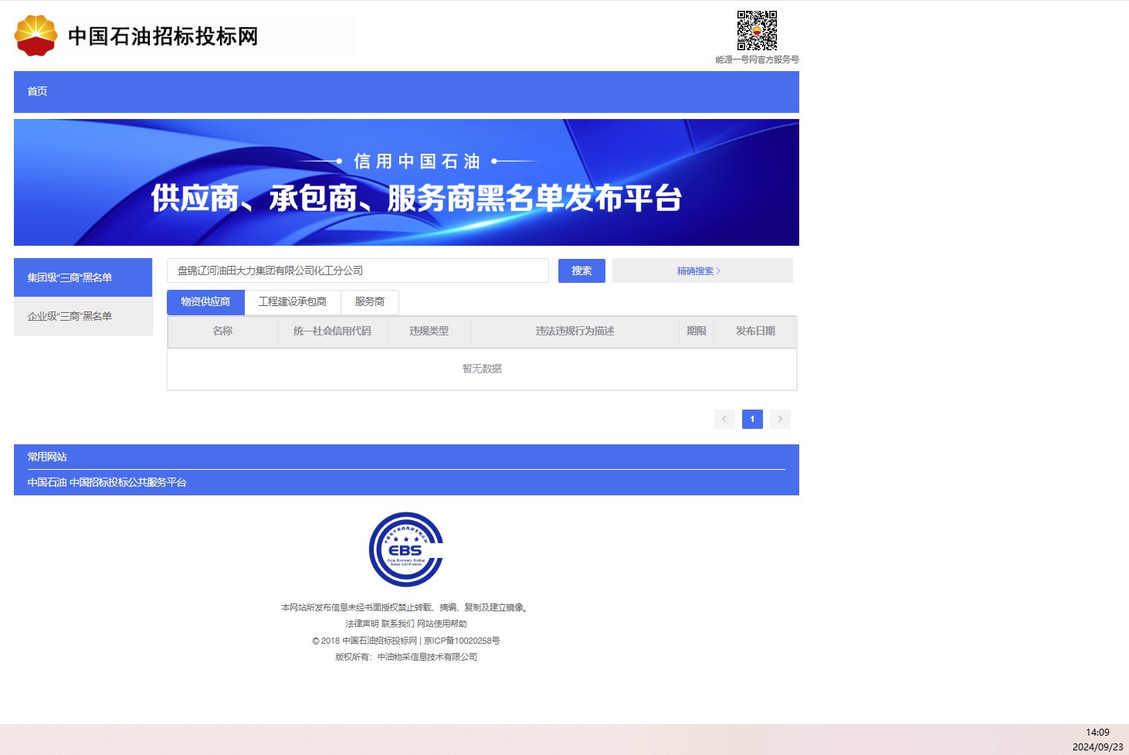Click the 能源一号网官方服务号 caption
The width and height of the screenshot is (1129, 755).
point(757,60)
